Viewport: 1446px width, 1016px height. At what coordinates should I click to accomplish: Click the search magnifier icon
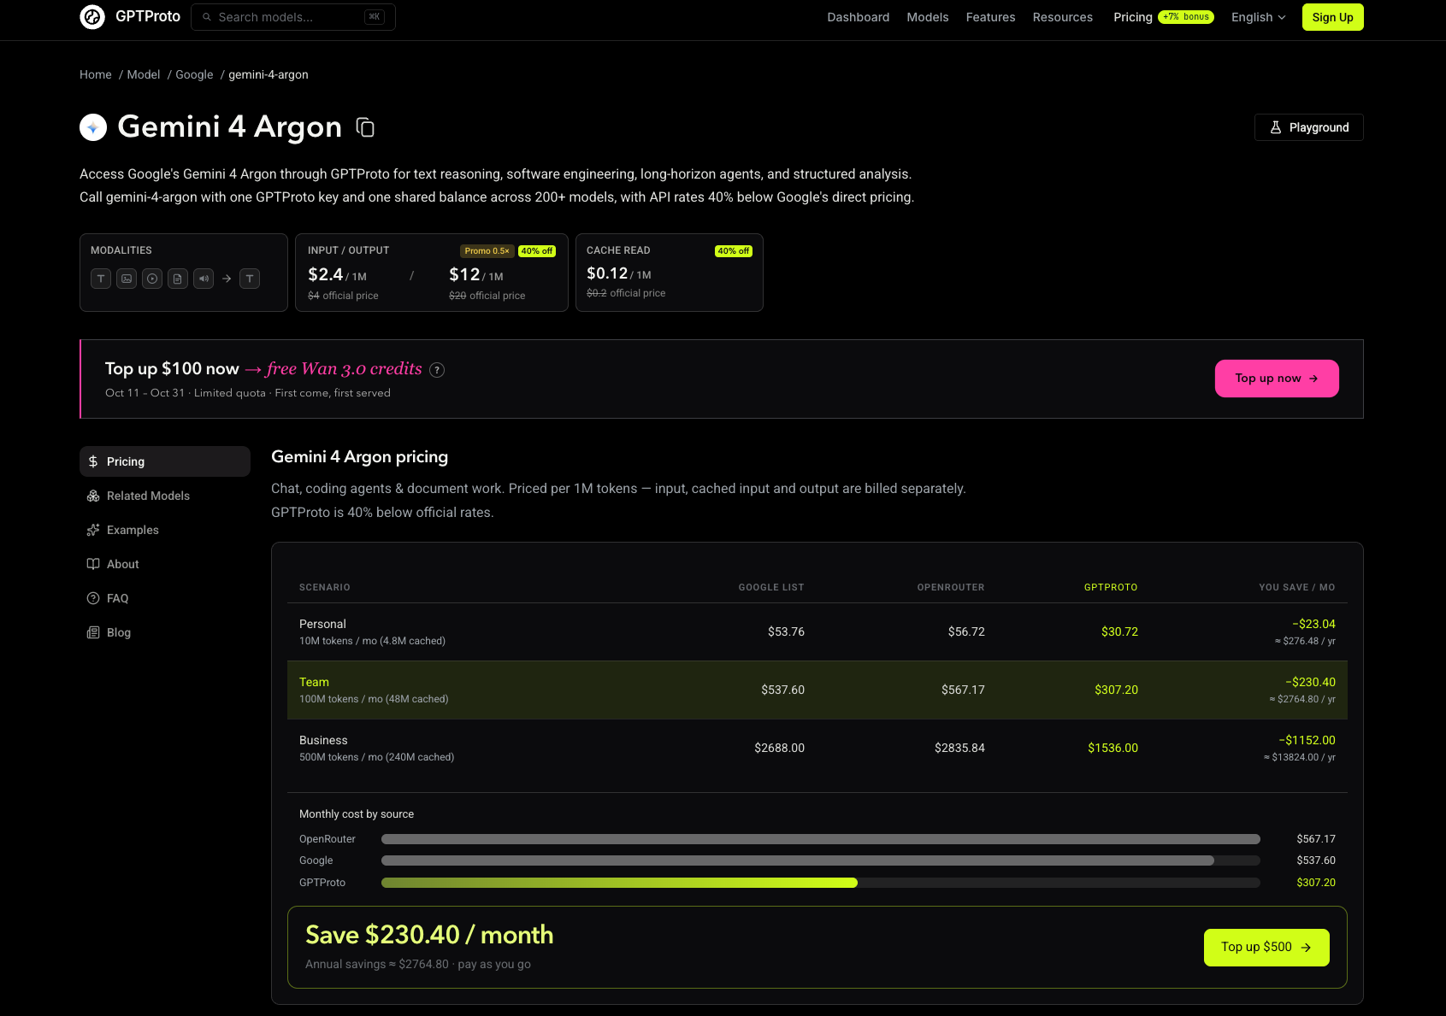pos(207,17)
